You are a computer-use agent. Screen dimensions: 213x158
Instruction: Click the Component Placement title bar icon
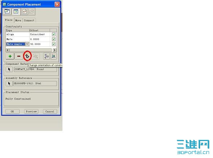(5, 4)
